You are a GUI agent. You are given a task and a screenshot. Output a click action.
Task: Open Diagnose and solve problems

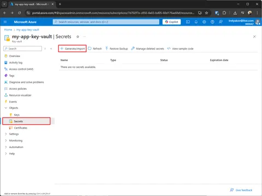point(24,82)
